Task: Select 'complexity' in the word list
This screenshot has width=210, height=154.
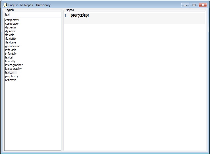Action: [x=12, y=20]
